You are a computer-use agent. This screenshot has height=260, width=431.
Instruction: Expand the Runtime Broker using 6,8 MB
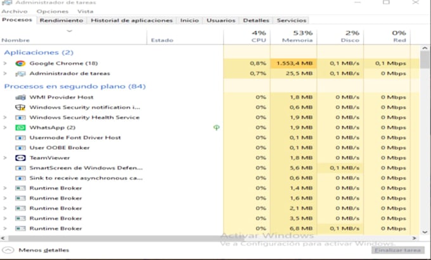click(x=4, y=228)
